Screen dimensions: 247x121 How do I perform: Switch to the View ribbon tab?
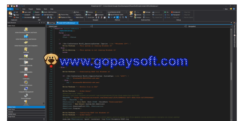[x=24, y=9]
